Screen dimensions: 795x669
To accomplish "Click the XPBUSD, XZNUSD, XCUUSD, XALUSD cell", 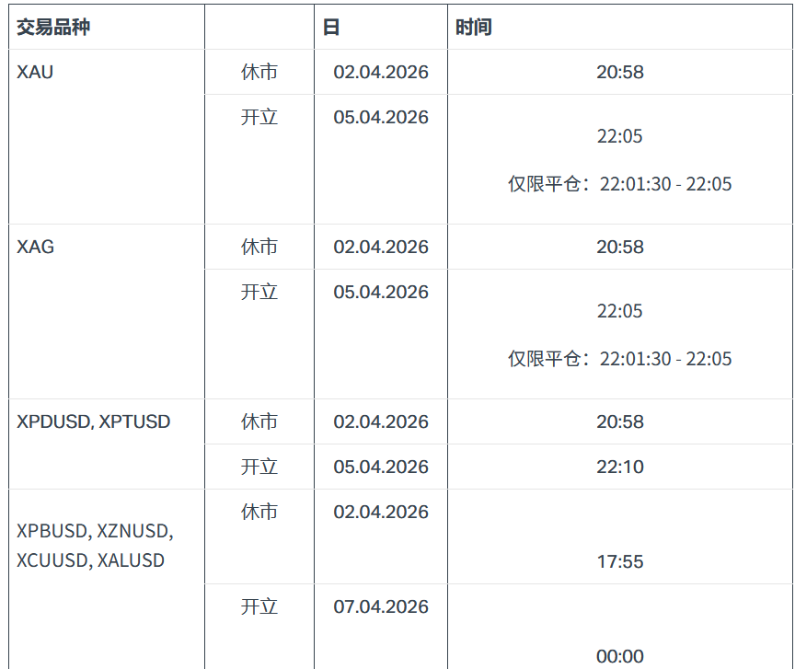I will click(x=95, y=546).
